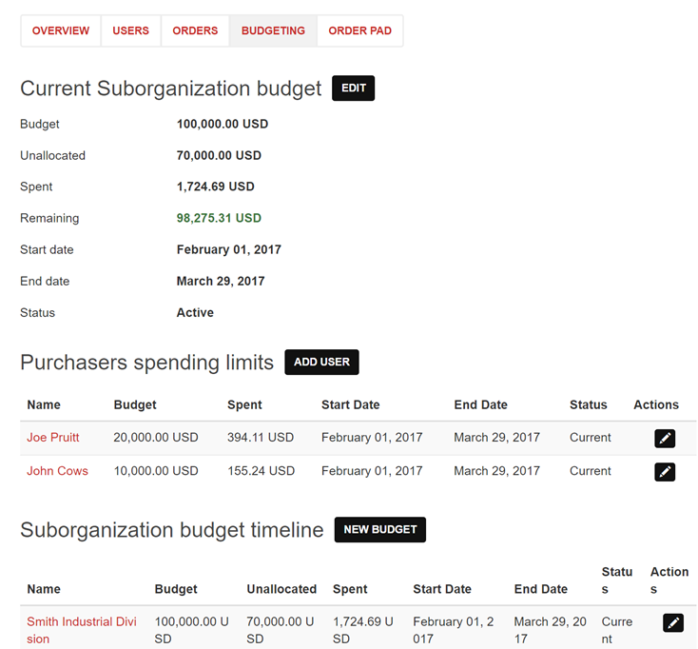
Task: Click End Date header in budget timeline table
Action: [540, 589]
